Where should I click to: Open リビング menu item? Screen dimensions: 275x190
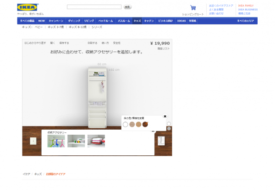(89, 21)
